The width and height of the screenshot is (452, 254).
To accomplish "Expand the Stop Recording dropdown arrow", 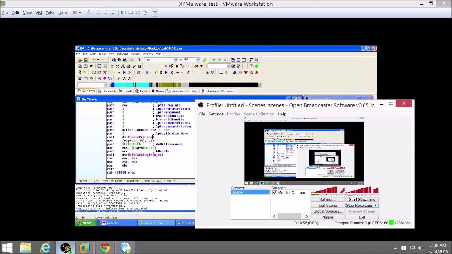I will (375, 205).
